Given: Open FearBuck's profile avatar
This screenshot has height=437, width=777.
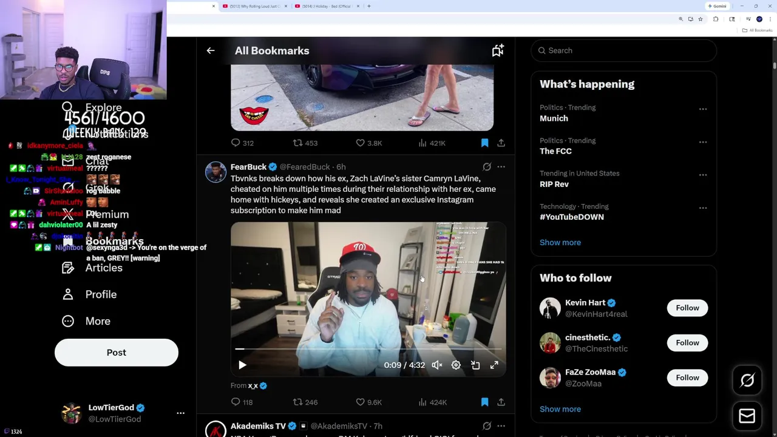Looking at the screenshot, I should 215,172.
